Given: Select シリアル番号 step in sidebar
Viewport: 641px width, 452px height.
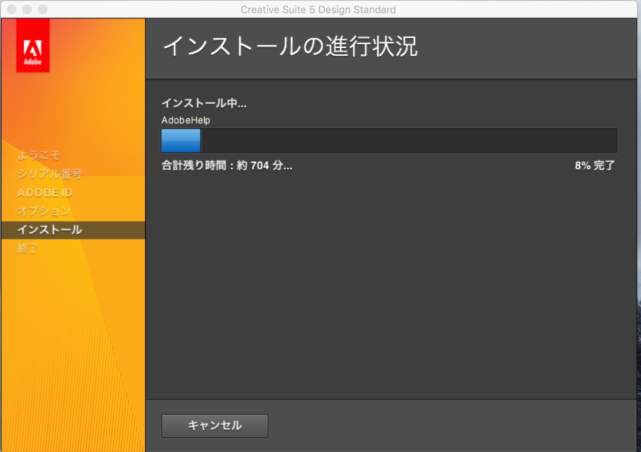Looking at the screenshot, I should (x=49, y=174).
